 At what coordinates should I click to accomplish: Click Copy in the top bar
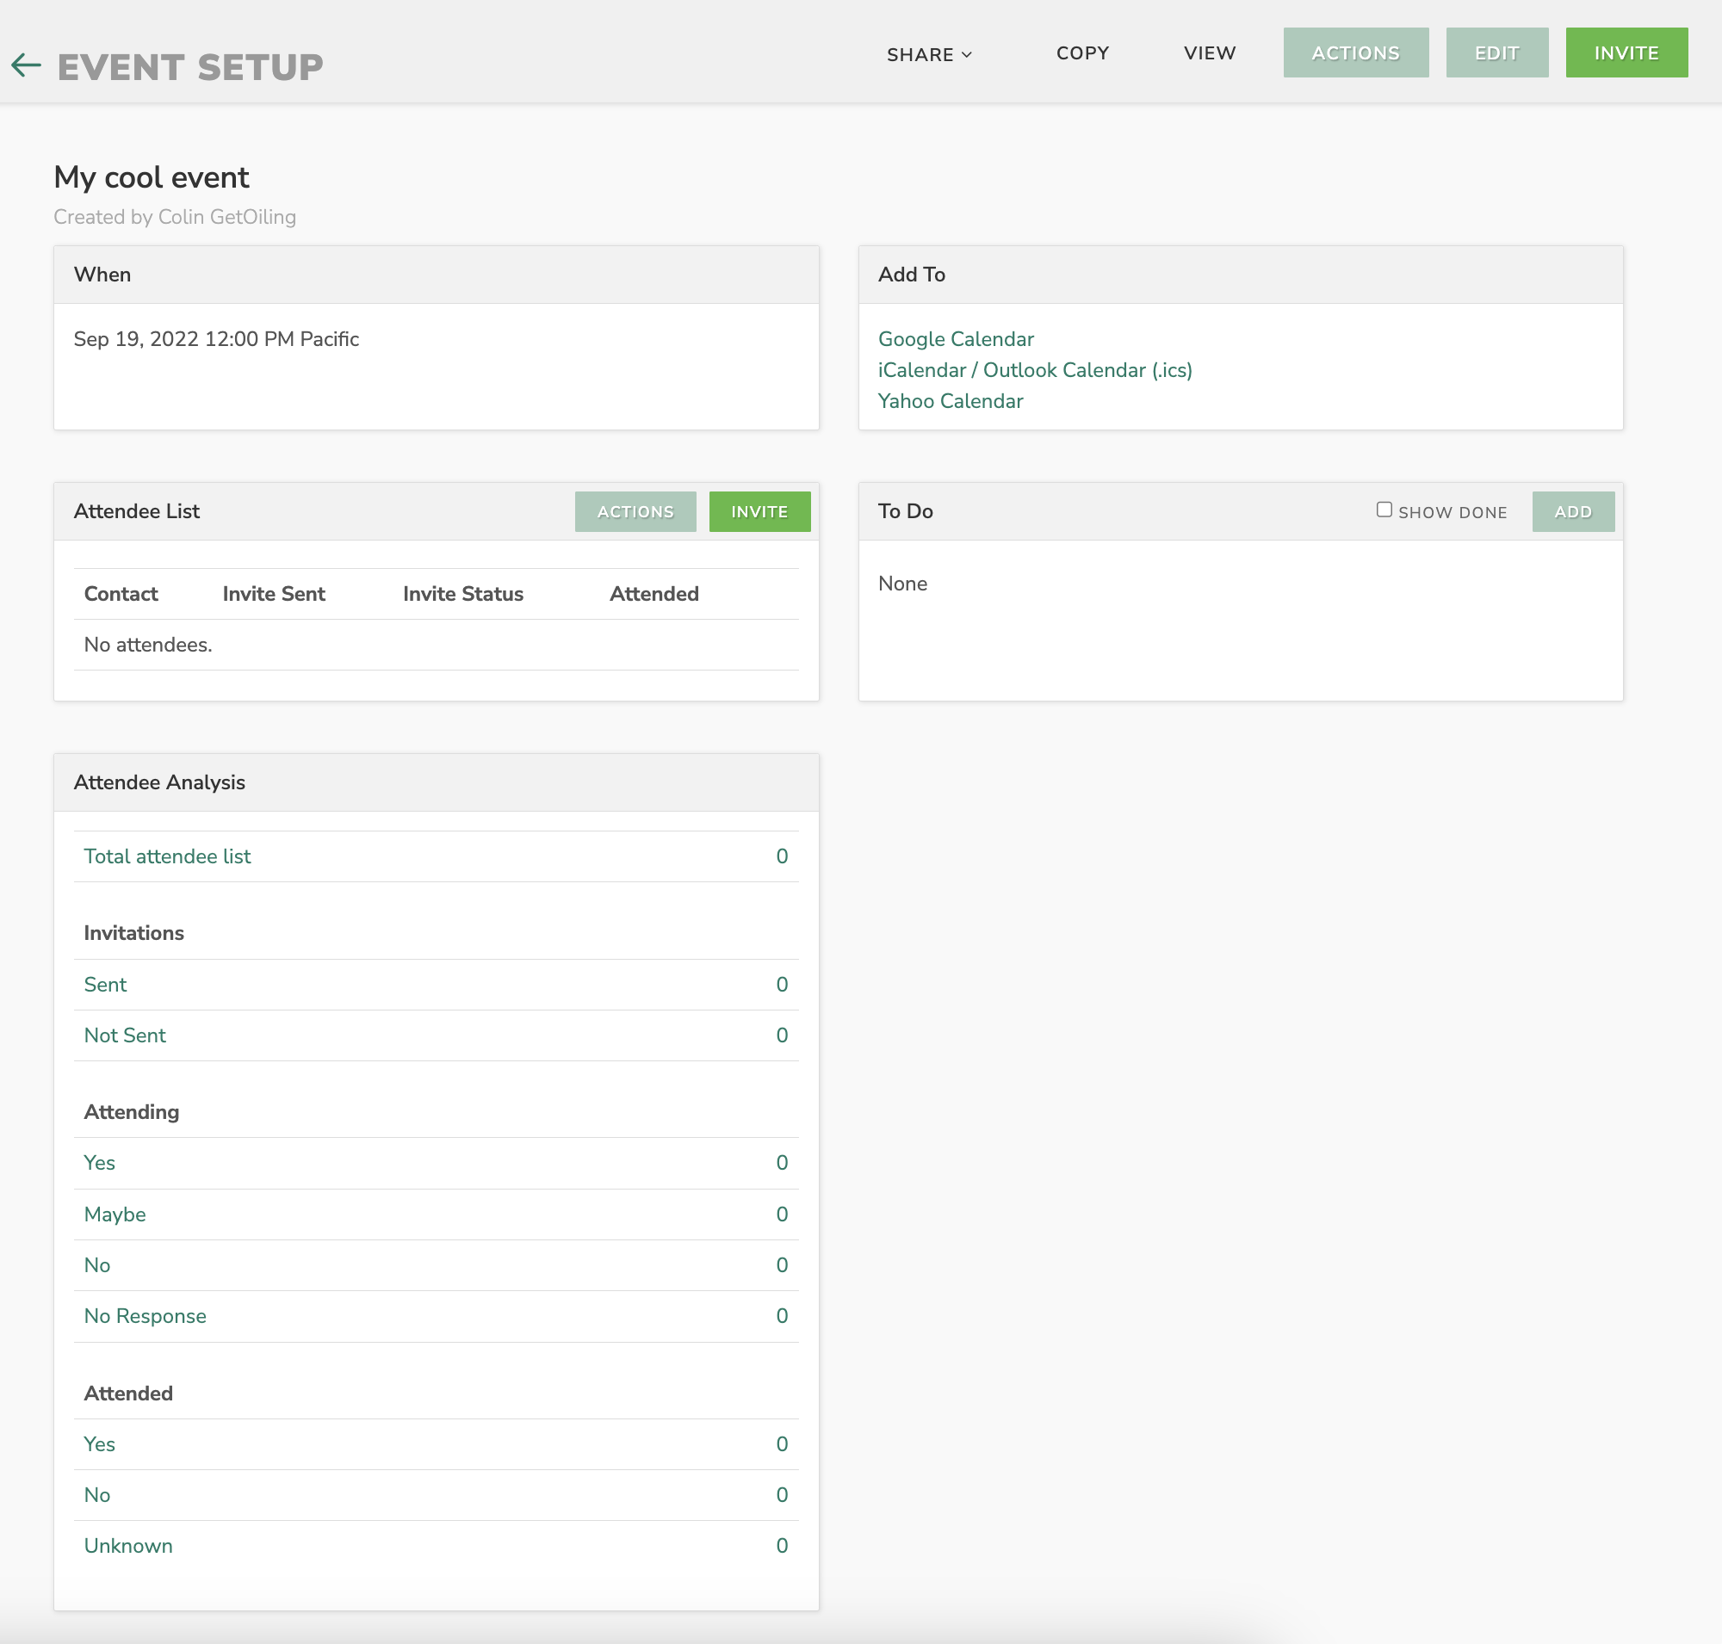coord(1082,53)
